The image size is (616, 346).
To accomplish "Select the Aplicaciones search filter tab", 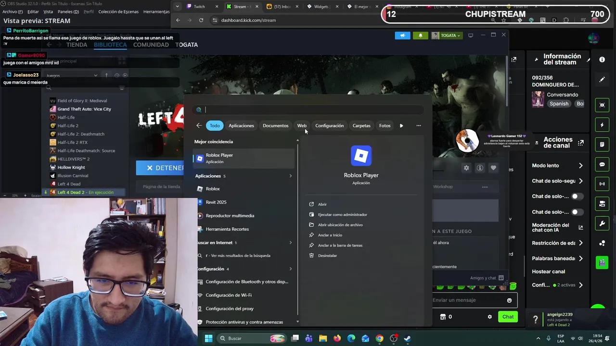I will point(241,125).
